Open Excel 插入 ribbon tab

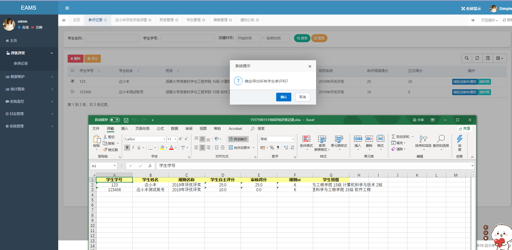(124, 128)
